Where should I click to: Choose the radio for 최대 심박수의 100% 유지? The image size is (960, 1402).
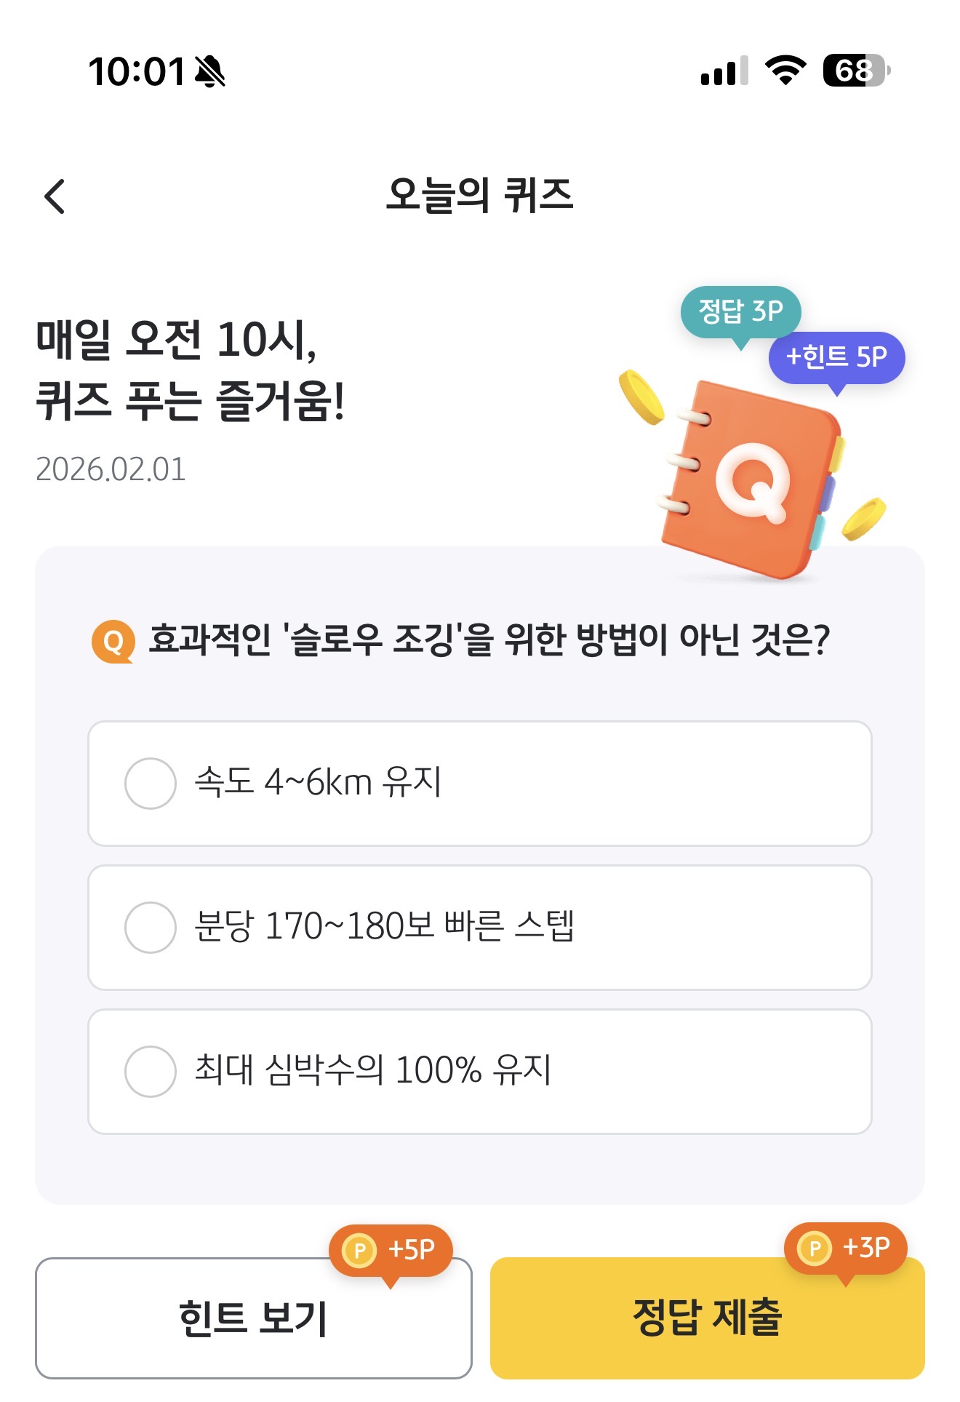[151, 1072]
